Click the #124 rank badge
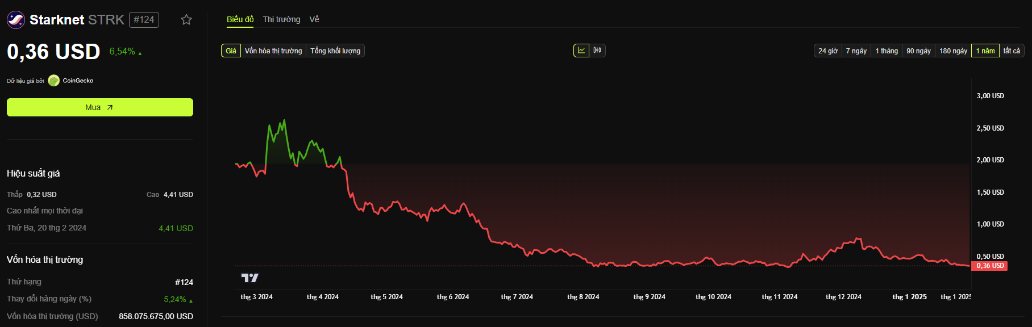 (144, 20)
